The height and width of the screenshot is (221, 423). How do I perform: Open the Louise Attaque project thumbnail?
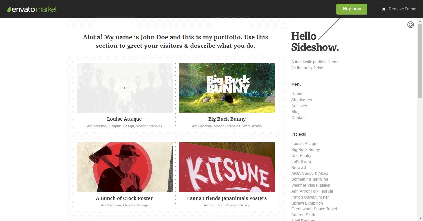click(125, 88)
